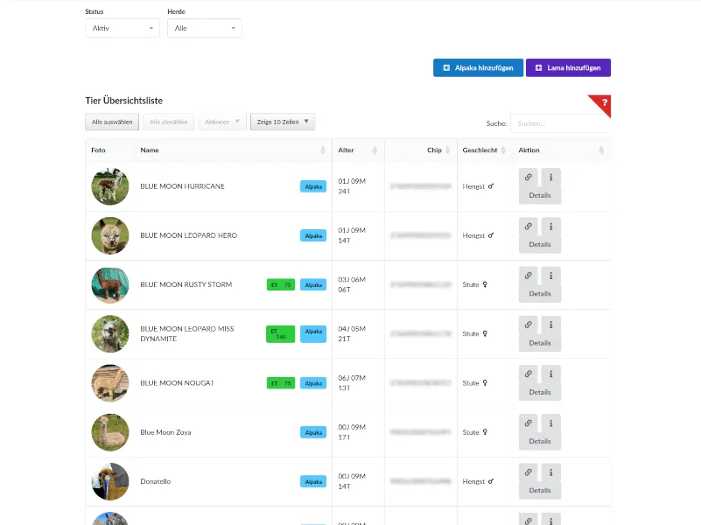Open the Herde dropdown set to Alle
The height and width of the screenshot is (525, 701).
(x=205, y=29)
